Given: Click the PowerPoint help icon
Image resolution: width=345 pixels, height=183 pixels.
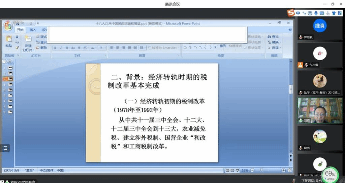Looking at the screenshot, I should point(290,30).
